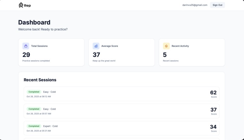Image resolution: width=244 pixels, height=140 pixels.
Task: Click the Total Sessions count 29
Action: pyautogui.click(x=26, y=55)
